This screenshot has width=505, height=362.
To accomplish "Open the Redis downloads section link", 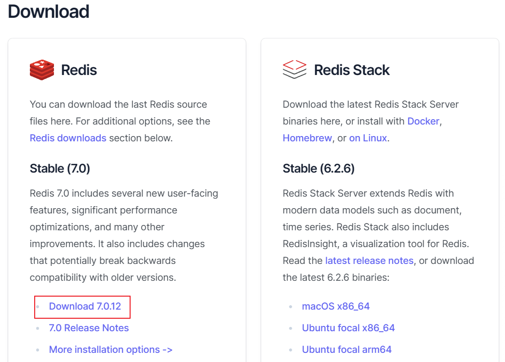I will (68, 137).
